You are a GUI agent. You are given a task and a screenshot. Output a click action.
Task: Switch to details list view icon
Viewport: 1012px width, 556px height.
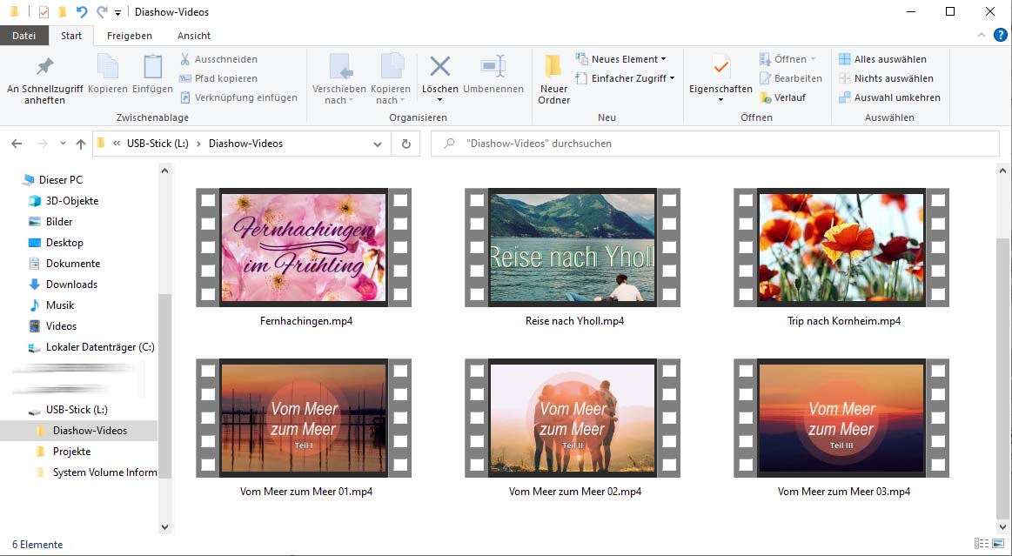982,544
